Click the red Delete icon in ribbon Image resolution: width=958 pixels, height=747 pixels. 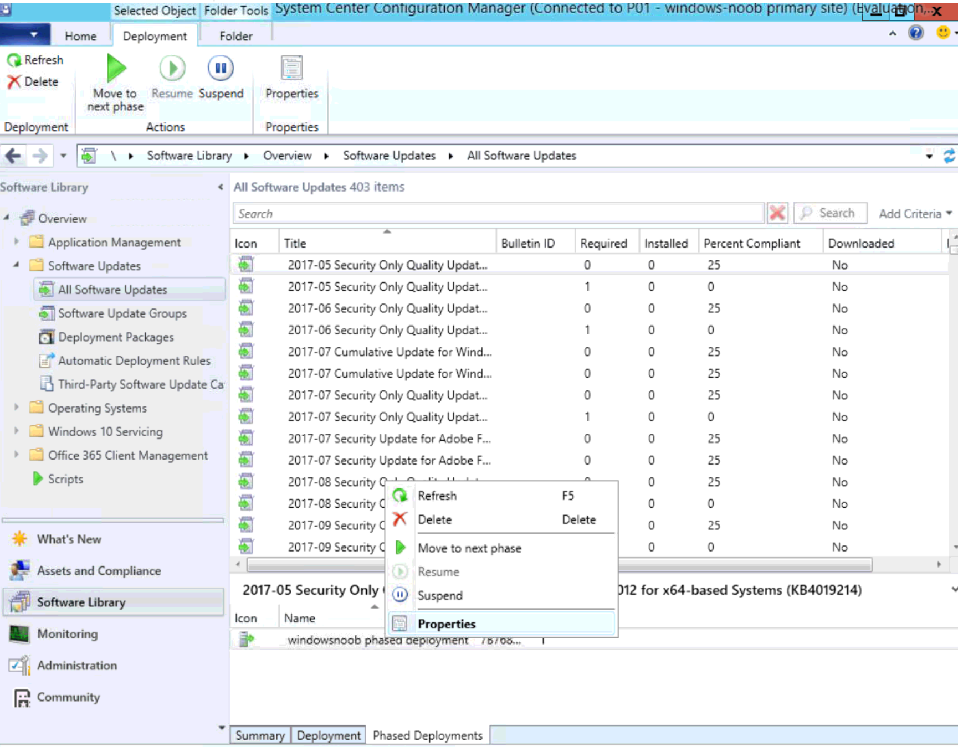[x=14, y=82]
